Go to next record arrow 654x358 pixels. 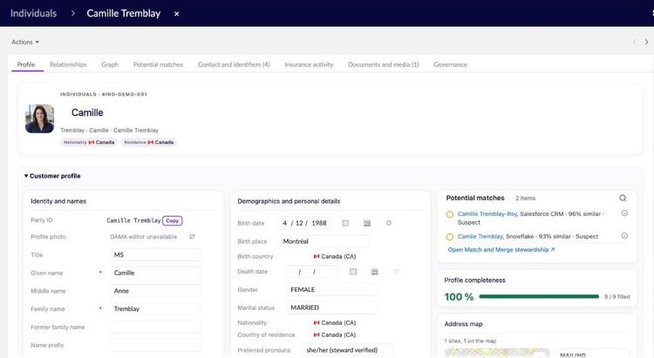(x=646, y=42)
